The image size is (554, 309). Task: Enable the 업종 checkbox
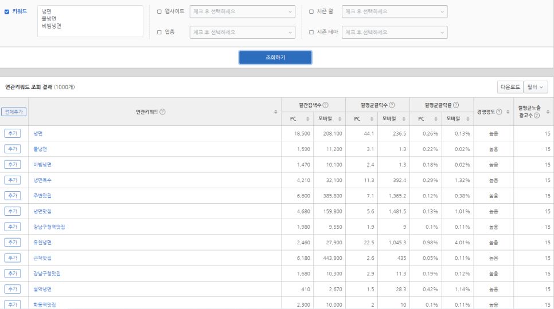tap(159, 33)
